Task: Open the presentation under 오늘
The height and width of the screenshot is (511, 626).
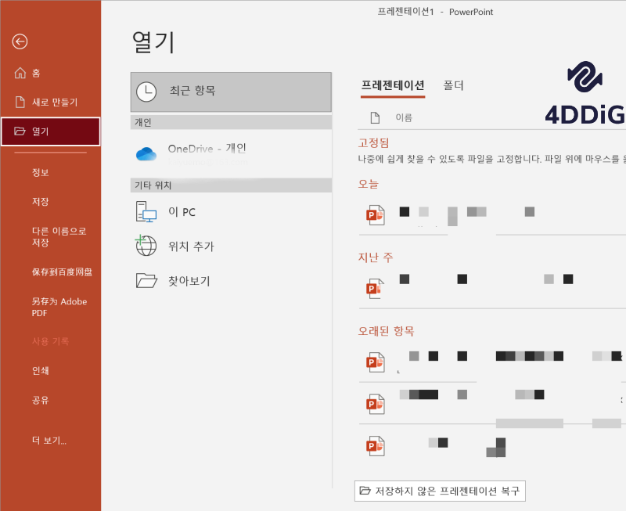Action: point(492,215)
